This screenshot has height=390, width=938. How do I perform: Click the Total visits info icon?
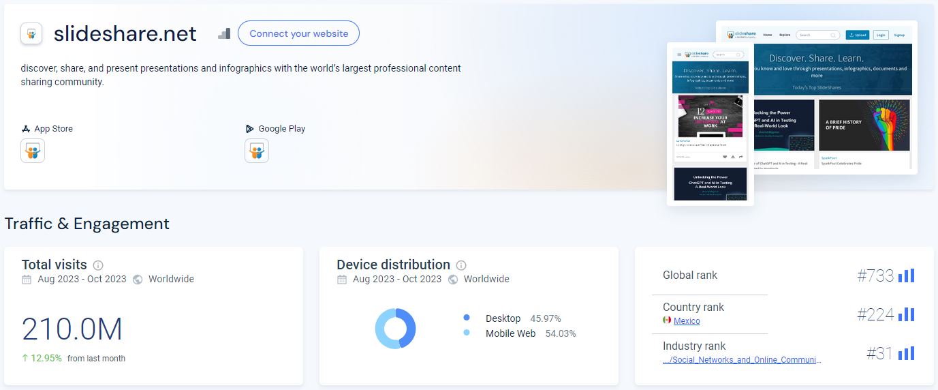[98, 265]
